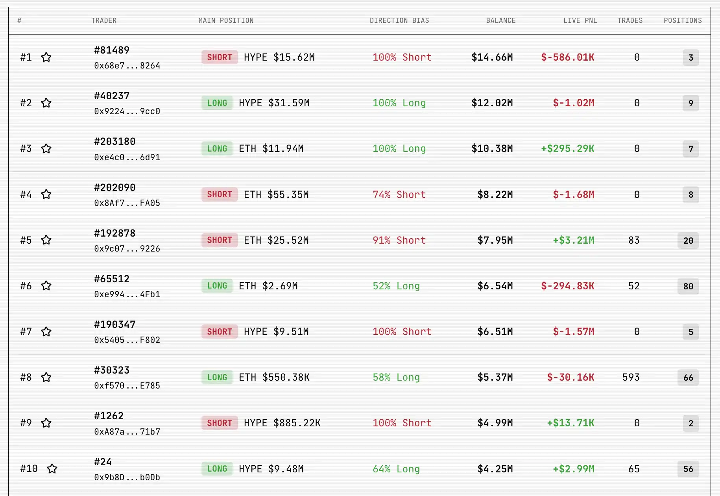Click LONG tag on HYPE $31.59M position
The image size is (720, 496).
tap(217, 103)
